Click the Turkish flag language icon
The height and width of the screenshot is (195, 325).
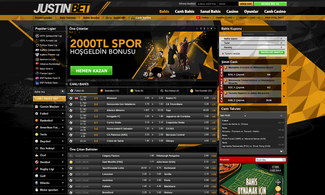click(198, 17)
